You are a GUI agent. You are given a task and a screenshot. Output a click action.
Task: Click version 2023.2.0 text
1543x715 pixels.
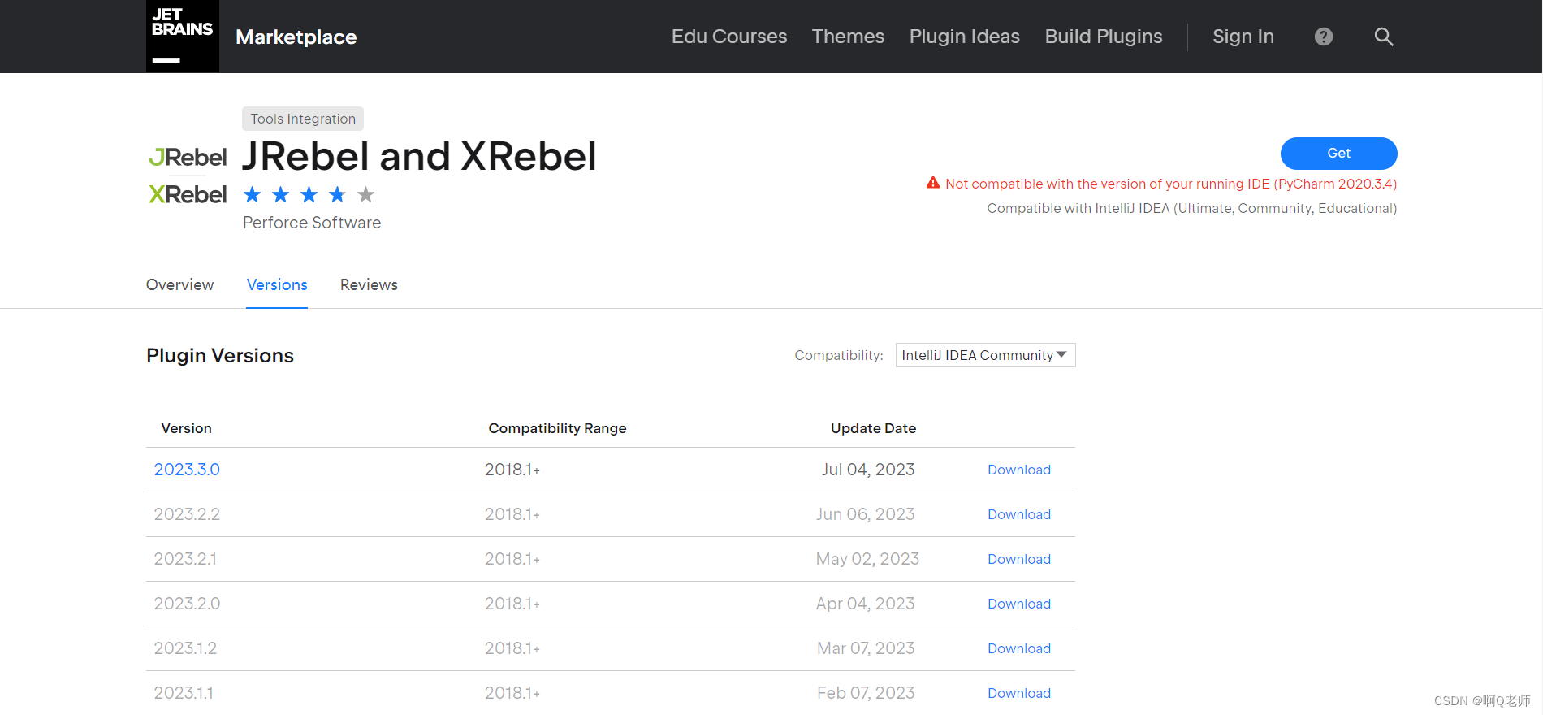pyautogui.click(x=187, y=604)
